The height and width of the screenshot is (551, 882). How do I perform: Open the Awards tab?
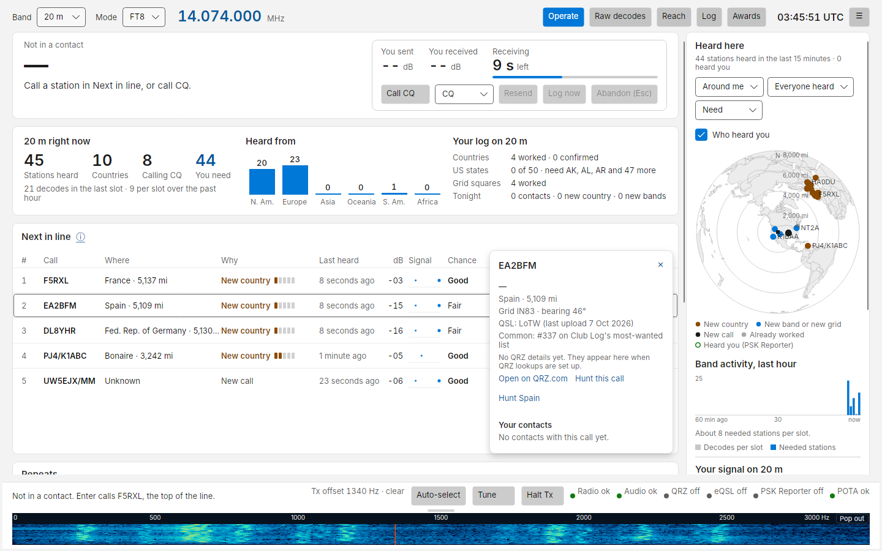(x=747, y=17)
